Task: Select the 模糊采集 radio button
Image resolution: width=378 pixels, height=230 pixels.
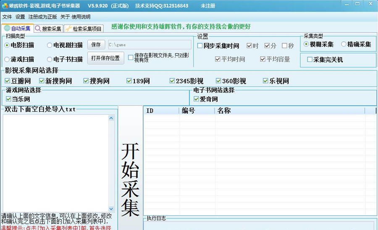Action: point(318,44)
